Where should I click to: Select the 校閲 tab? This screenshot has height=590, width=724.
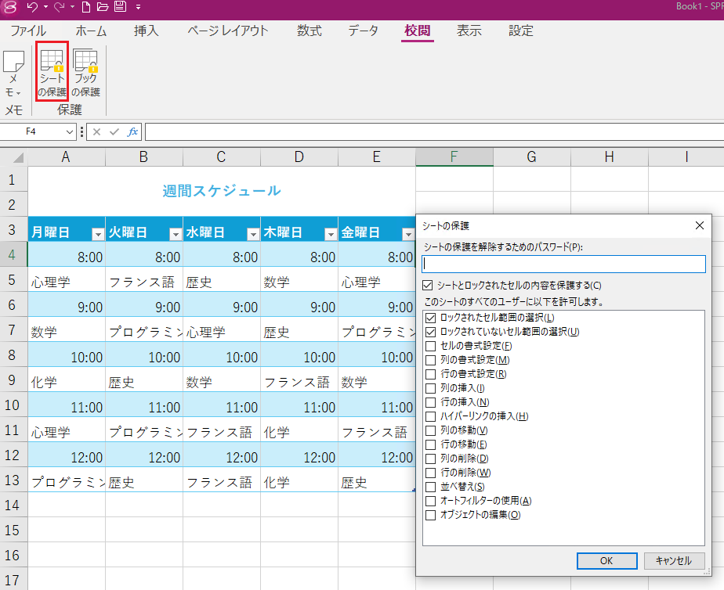click(x=418, y=31)
